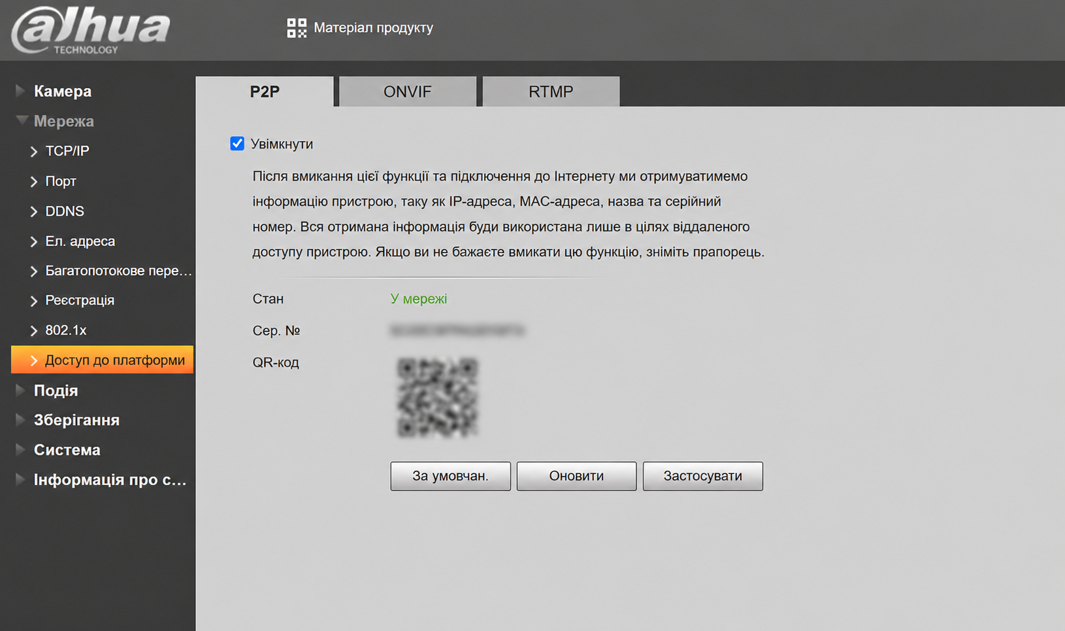Viewport: 1065px width, 631px height.
Task: Click the Увімкнути checkbox label text
Action: coord(282,144)
